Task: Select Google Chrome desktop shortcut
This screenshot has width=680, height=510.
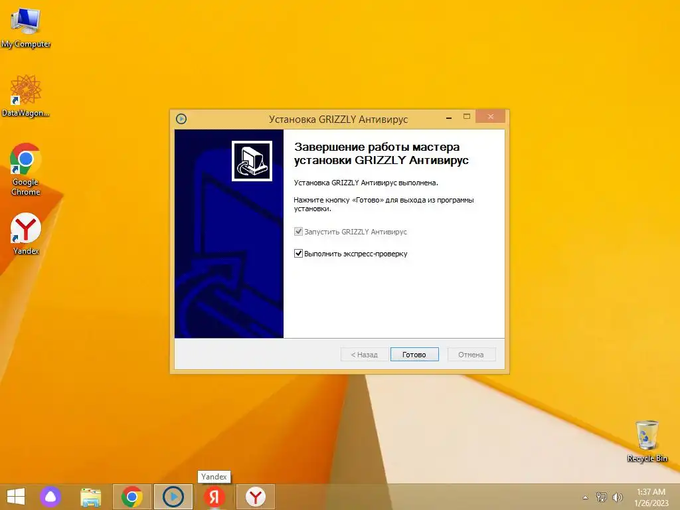Action: tap(26, 169)
